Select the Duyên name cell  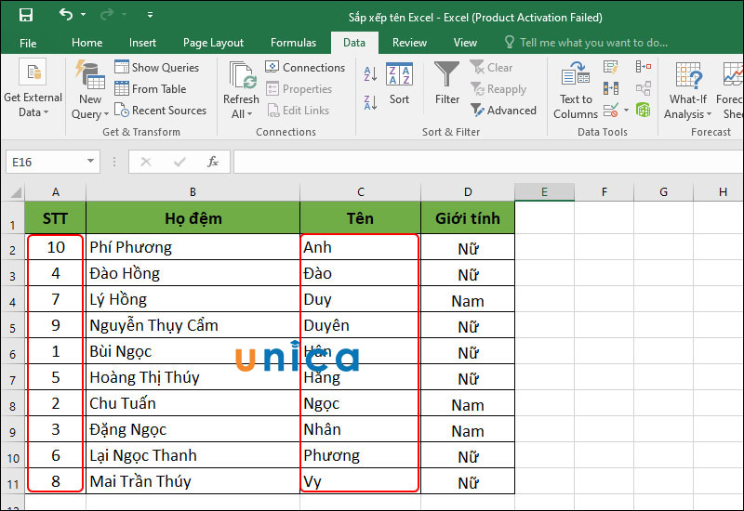[x=360, y=325]
